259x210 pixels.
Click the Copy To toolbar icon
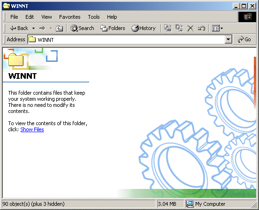(179, 28)
